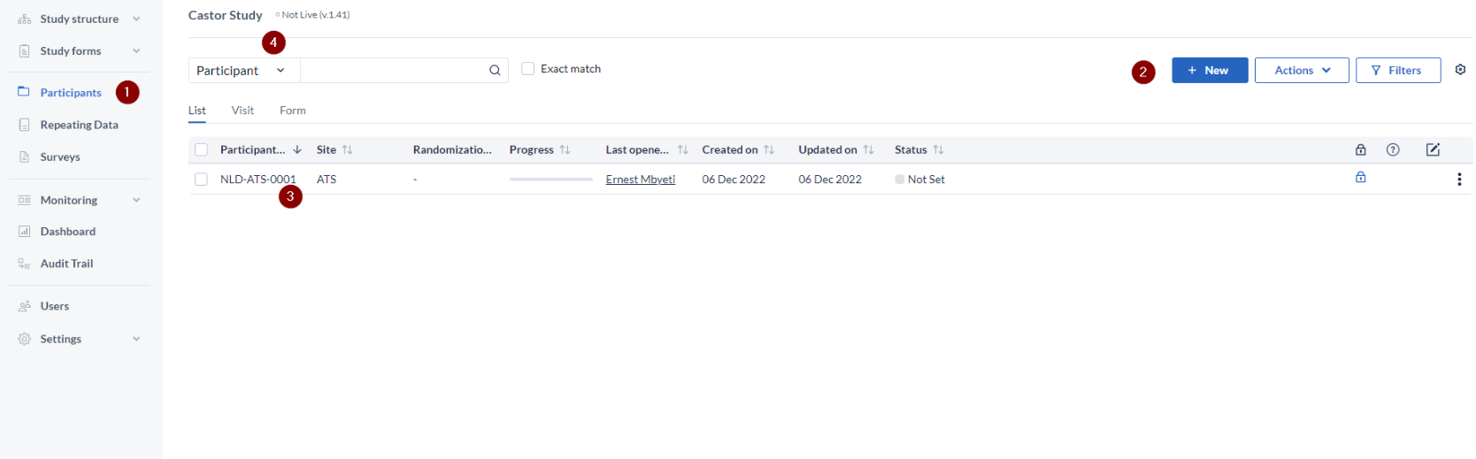Viewport: 1476px width, 459px height.
Task: Open Audit Trail from the sidebar
Action: [66, 264]
